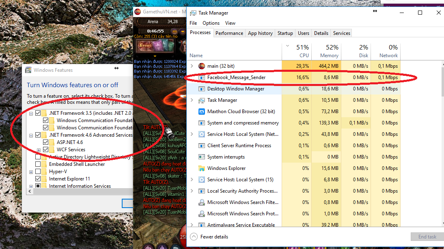Switch to the Users tab

click(x=304, y=33)
